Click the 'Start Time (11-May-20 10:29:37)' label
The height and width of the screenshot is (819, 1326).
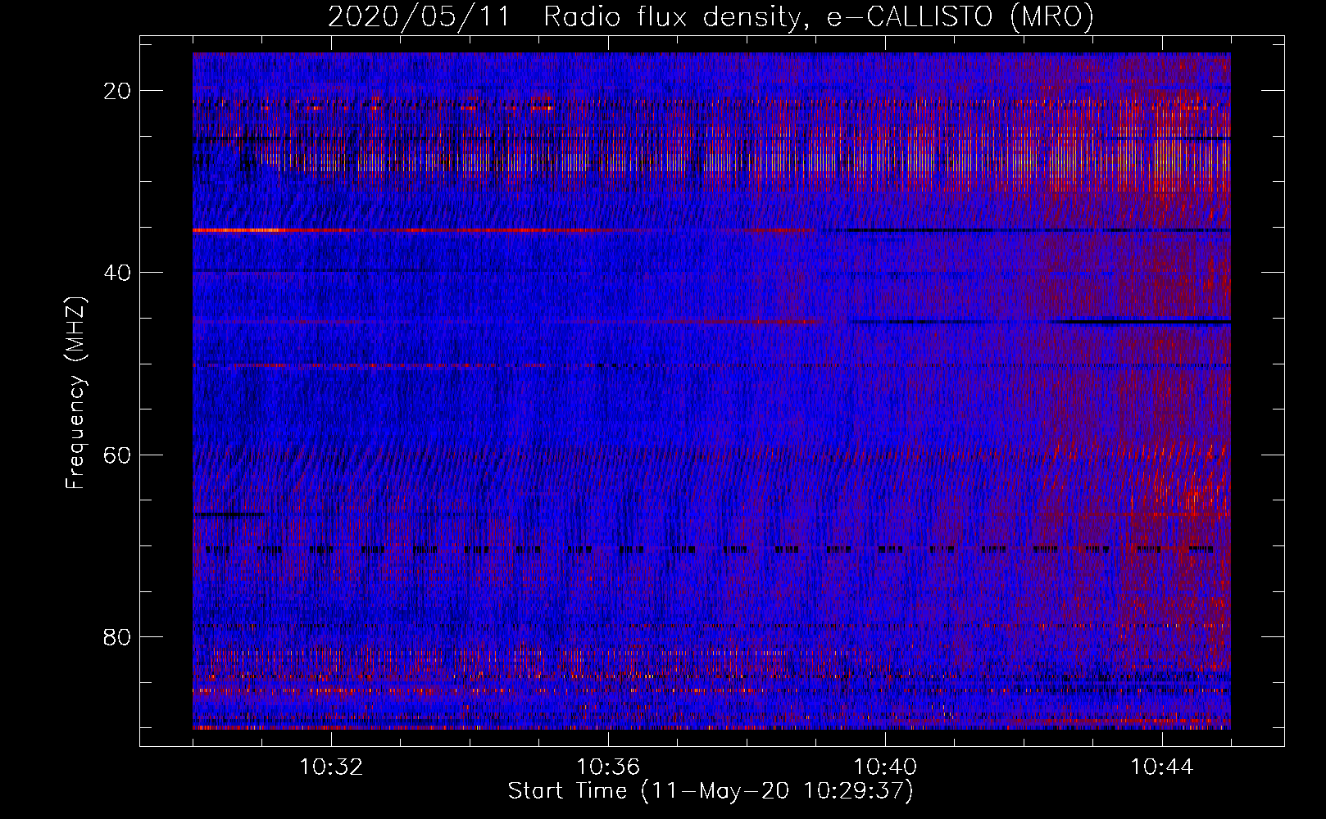pos(711,791)
